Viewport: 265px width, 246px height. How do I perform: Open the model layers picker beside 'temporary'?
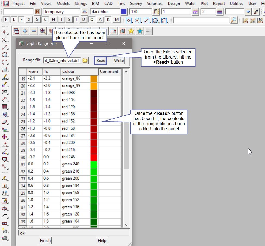coord(85,12)
